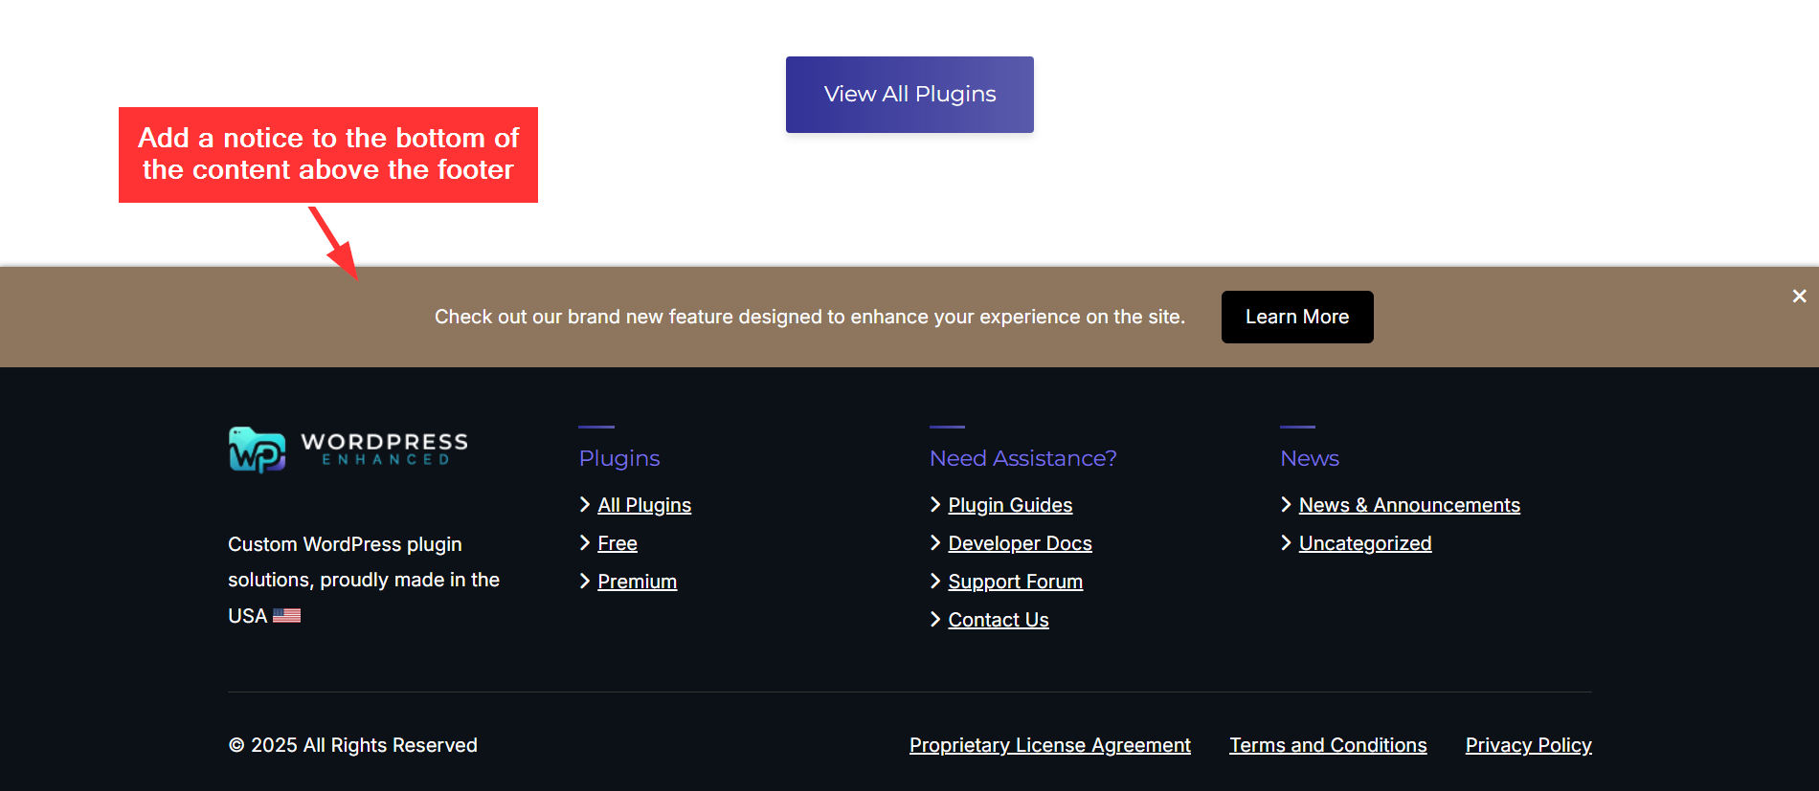Click the chevron before News & Announcements
Screen dimensions: 1819x791
tap(1286, 504)
